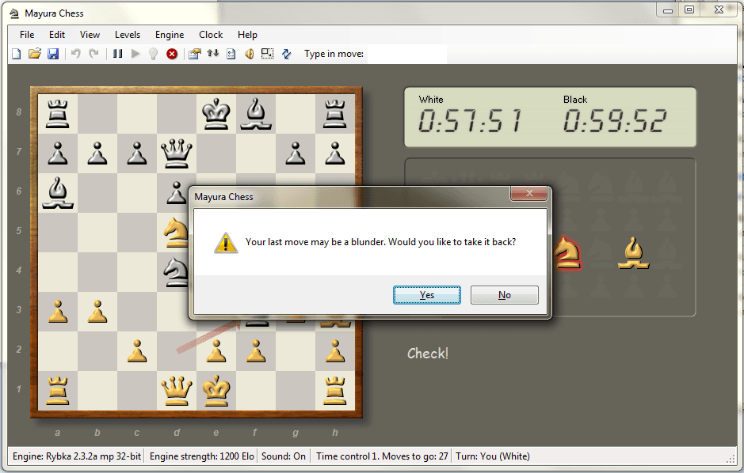Select the black pawn on b7

[97, 153]
